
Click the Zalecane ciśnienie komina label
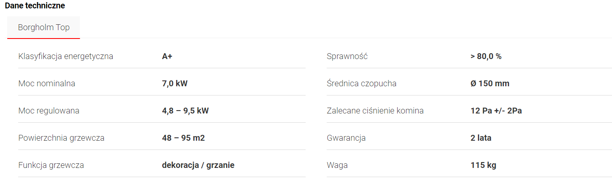point(375,111)
